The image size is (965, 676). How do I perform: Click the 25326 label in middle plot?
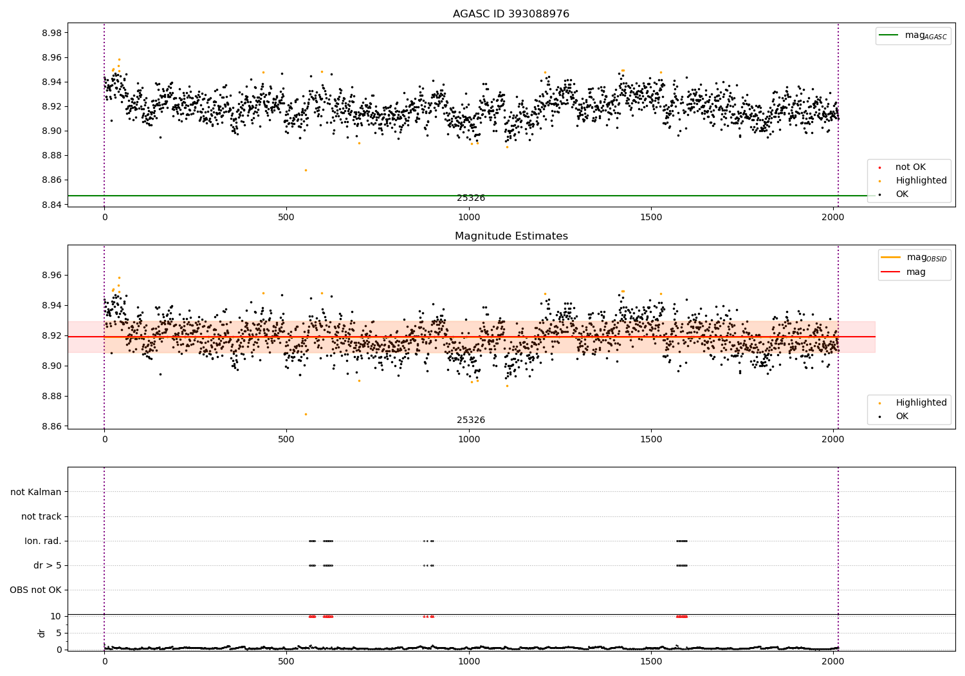(471, 420)
